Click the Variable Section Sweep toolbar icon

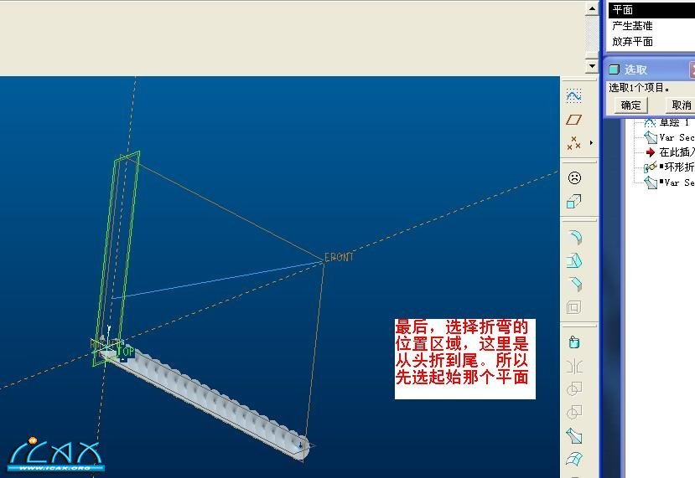pos(574,436)
